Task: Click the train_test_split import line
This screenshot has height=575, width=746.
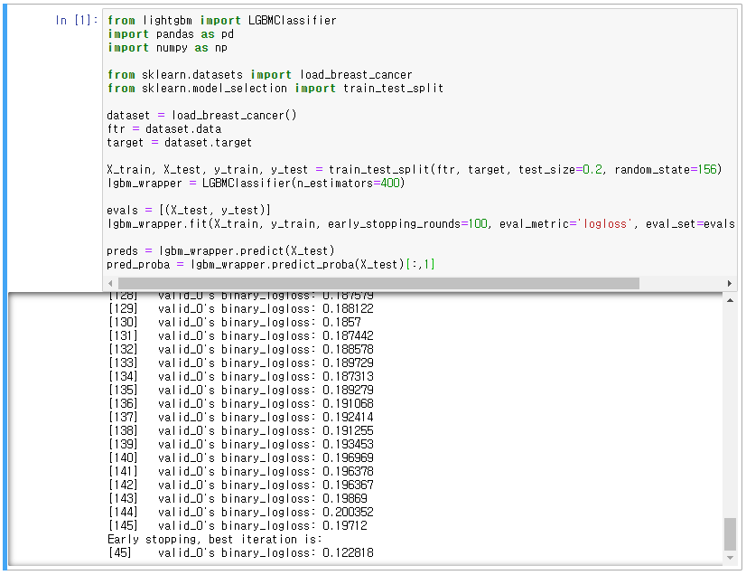Action: click(275, 88)
